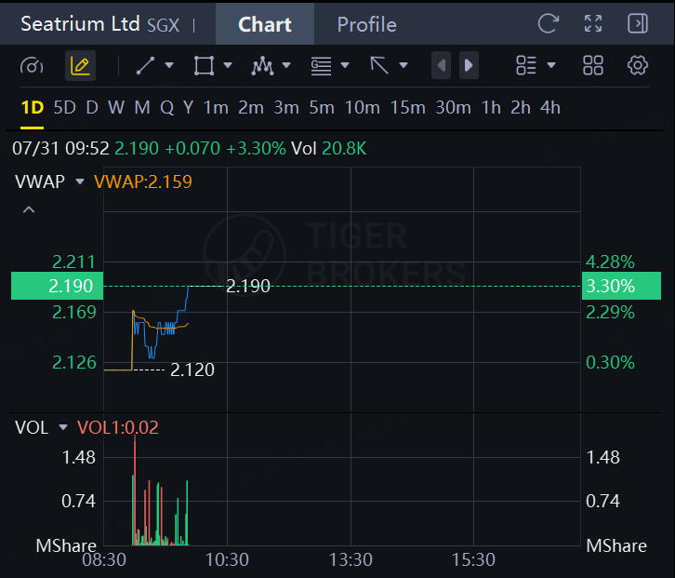This screenshot has width=675, height=578.
Task: Refresh the chart data
Action: pos(548,23)
